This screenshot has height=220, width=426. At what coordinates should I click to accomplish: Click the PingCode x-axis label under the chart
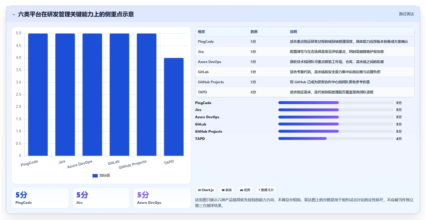tap(29, 163)
